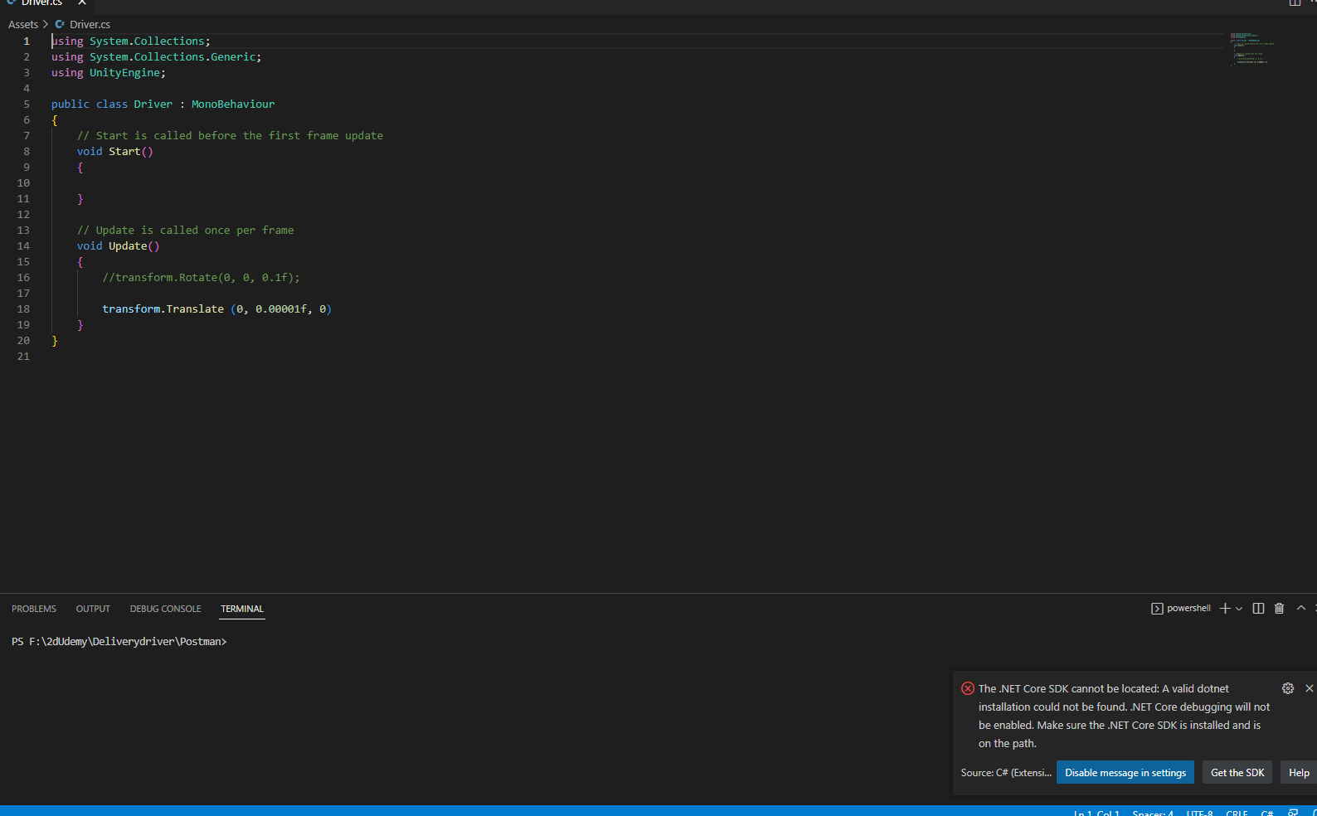
Task: Switch to the Problems tab
Action: [x=34, y=609]
